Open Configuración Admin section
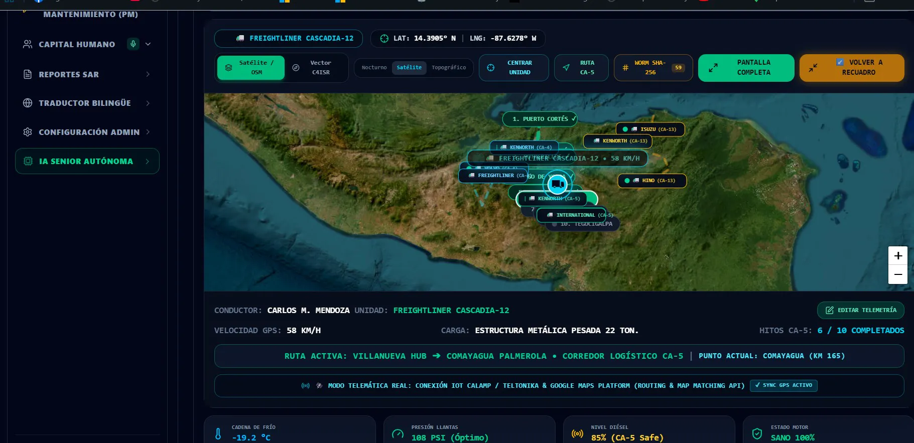Viewport: 914px width, 443px height. coord(87,132)
